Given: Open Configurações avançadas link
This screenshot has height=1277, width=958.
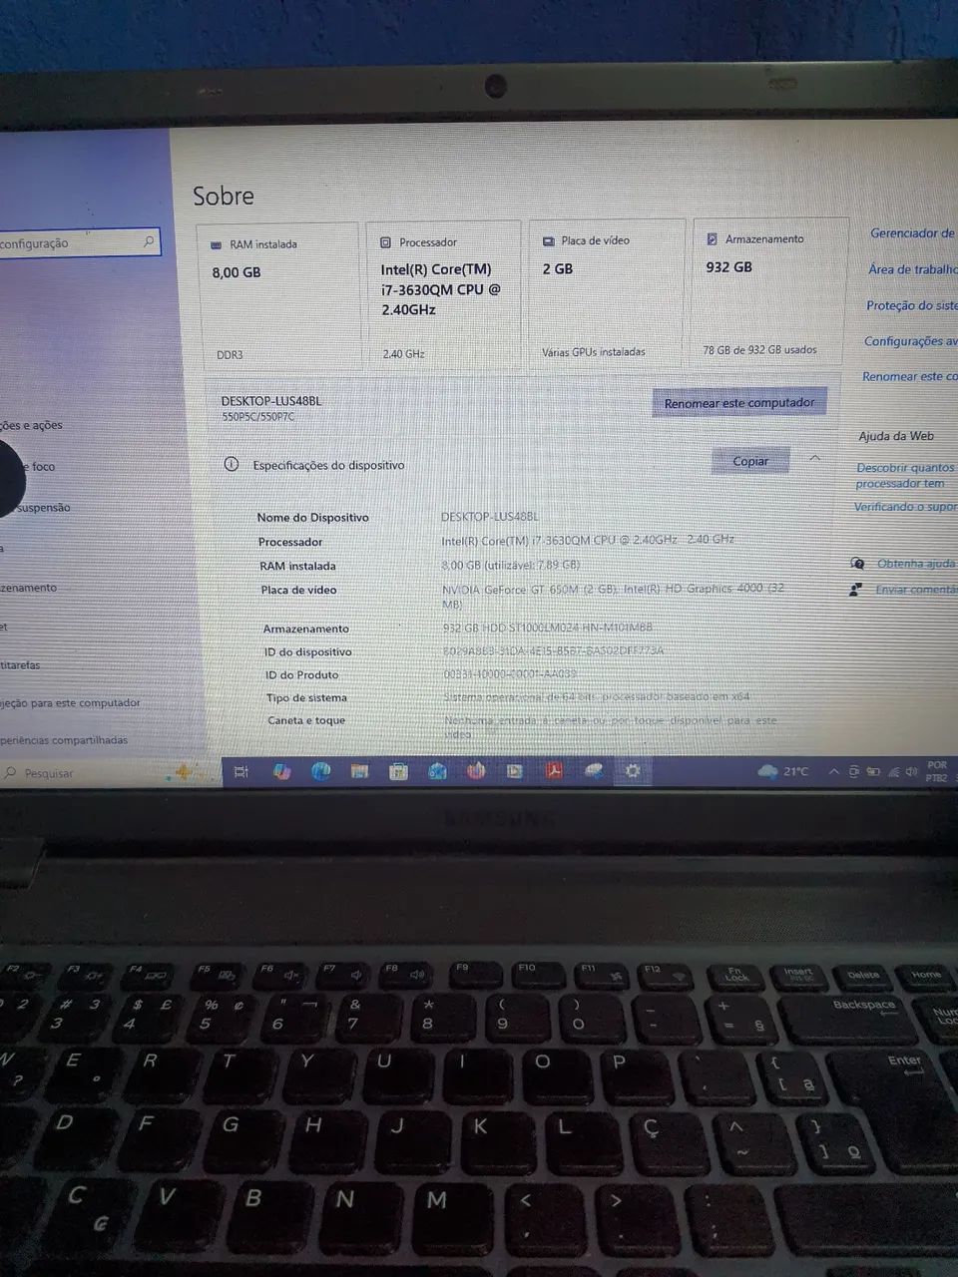Looking at the screenshot, I should tap(910, 341).
